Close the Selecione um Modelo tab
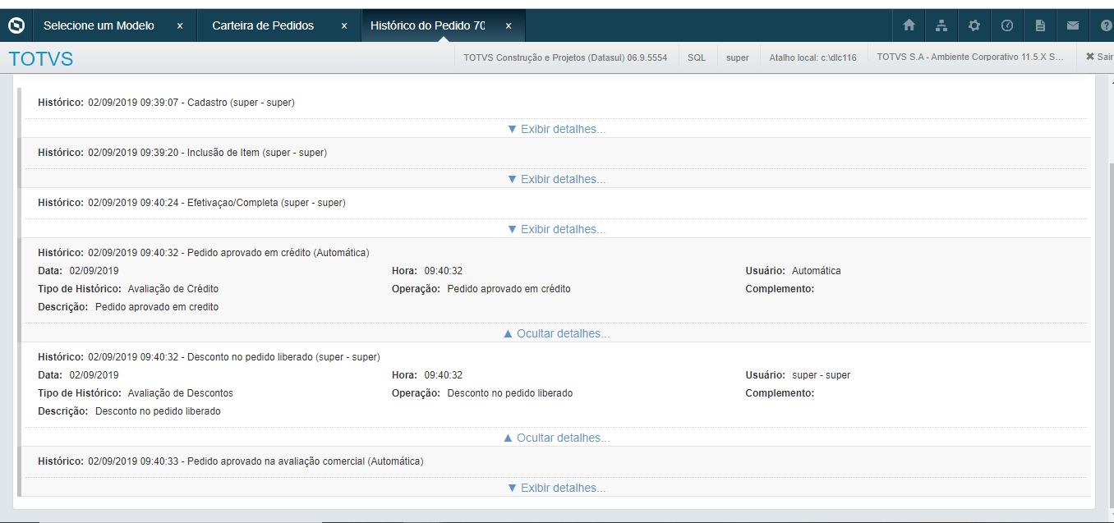The height and width of the screenshot is (523, 1114). click(180, 26)
